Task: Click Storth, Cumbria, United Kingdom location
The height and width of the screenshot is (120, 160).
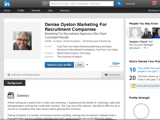Action: [x=62, y=41]
